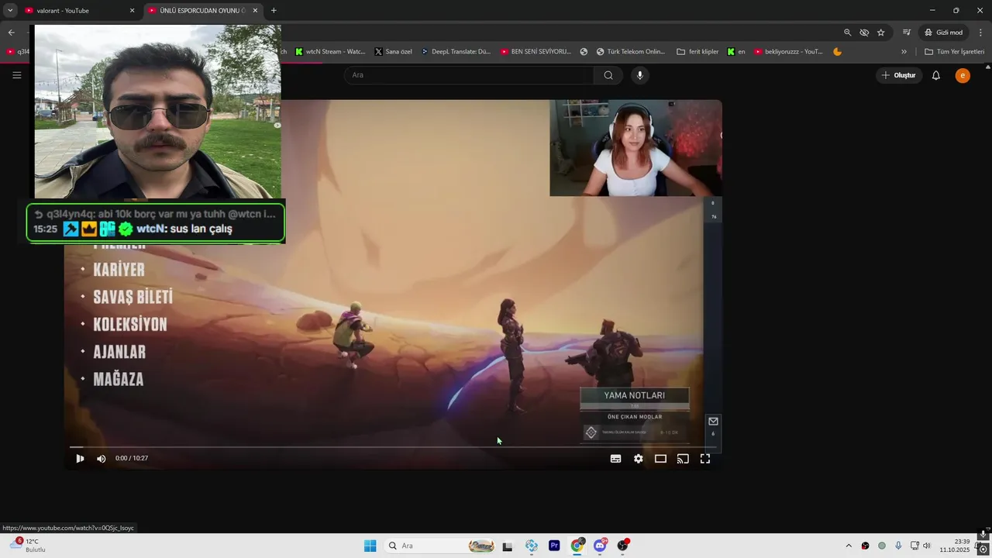Open the 'DeepL Translate: Dü...' bookmark

tap(456, 52)
